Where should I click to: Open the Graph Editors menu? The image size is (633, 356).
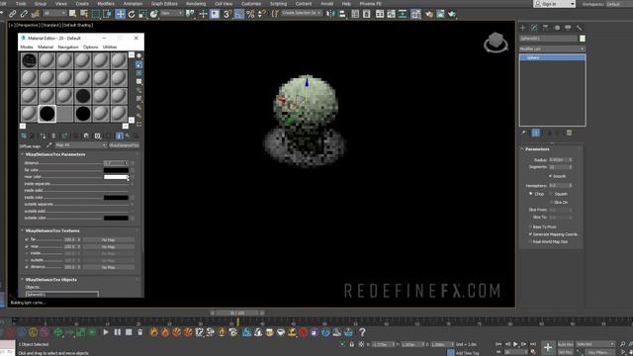[x=164, y=4]
